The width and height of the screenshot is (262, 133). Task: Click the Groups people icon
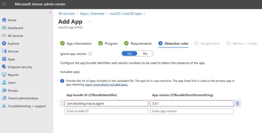[x=4, y=90]
